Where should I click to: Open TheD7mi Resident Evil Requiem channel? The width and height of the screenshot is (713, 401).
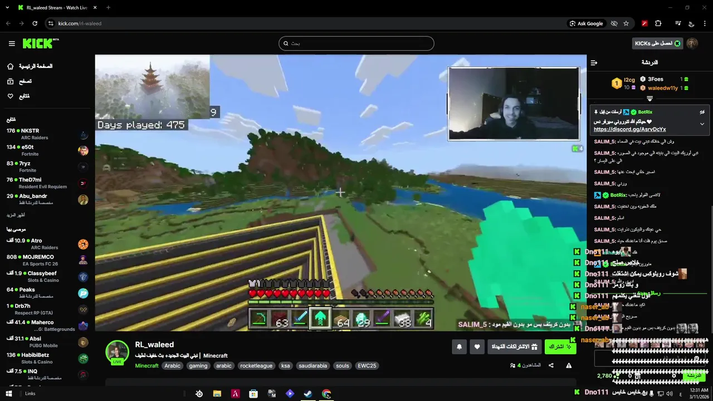(x=47, y=183)
